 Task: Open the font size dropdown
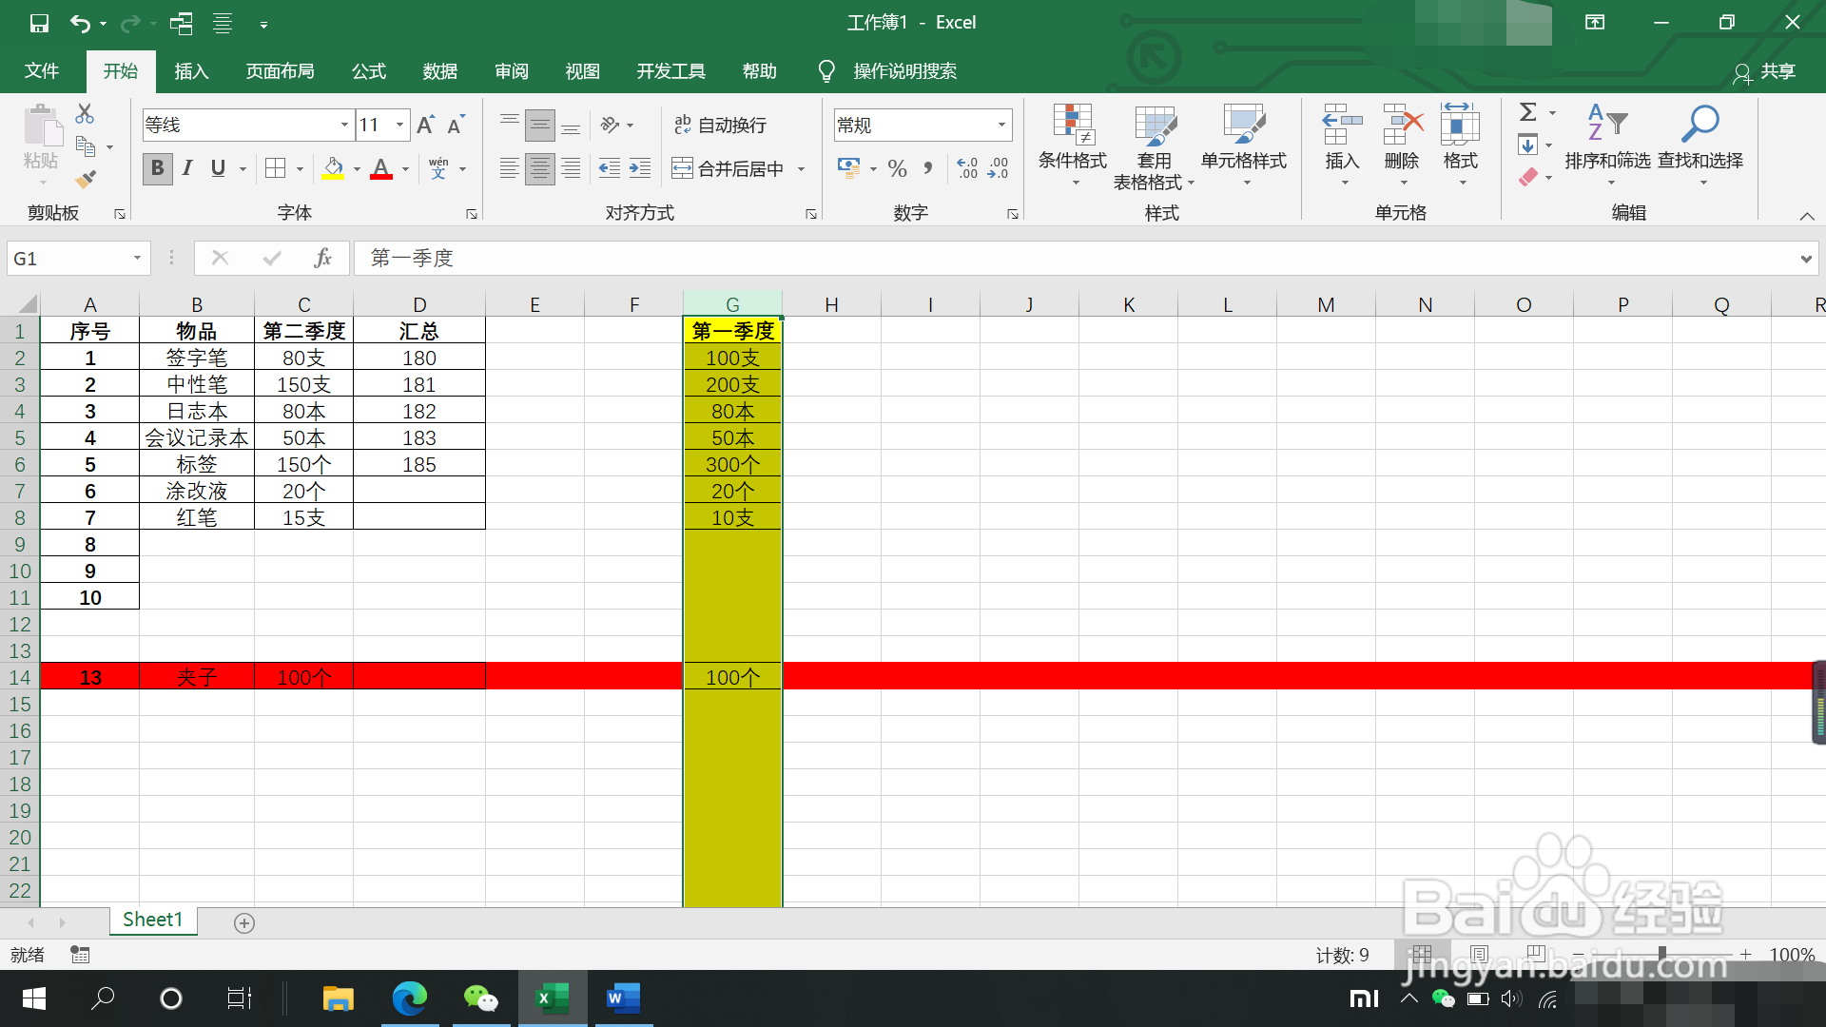pyautogui.click(x=400, y=125)
